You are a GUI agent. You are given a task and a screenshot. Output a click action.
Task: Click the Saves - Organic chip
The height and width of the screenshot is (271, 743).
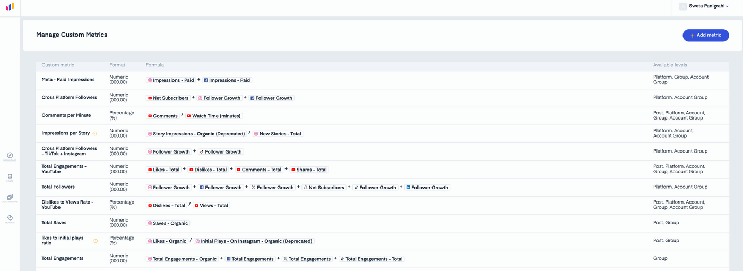pos(168,223)
